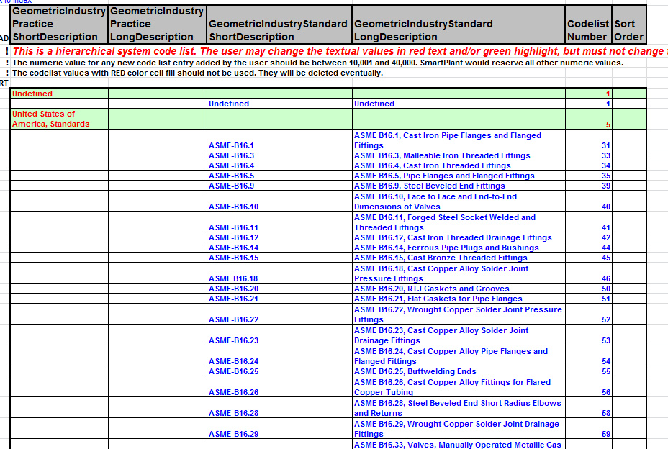Select GeometricIndustryPractice LongDescription header cell
The height and width of the screenshot is (449, 668).
[x=157, y=24]
